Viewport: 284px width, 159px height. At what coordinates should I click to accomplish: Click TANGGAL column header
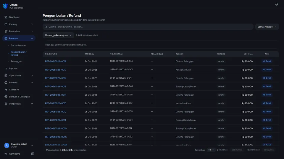pos(89,54)
